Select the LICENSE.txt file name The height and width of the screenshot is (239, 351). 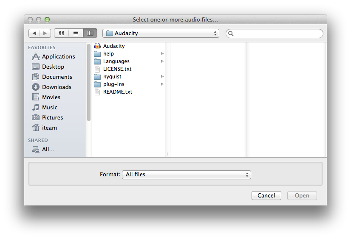point(117,69)
